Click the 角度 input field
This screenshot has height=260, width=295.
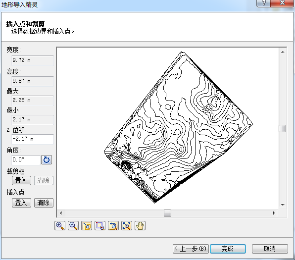coord(26,160)
